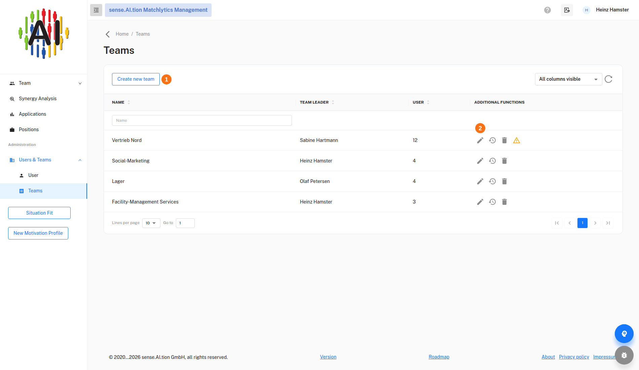Screen dimensions: 639x370
Task: Refresh the teams table
Action: 608,79
